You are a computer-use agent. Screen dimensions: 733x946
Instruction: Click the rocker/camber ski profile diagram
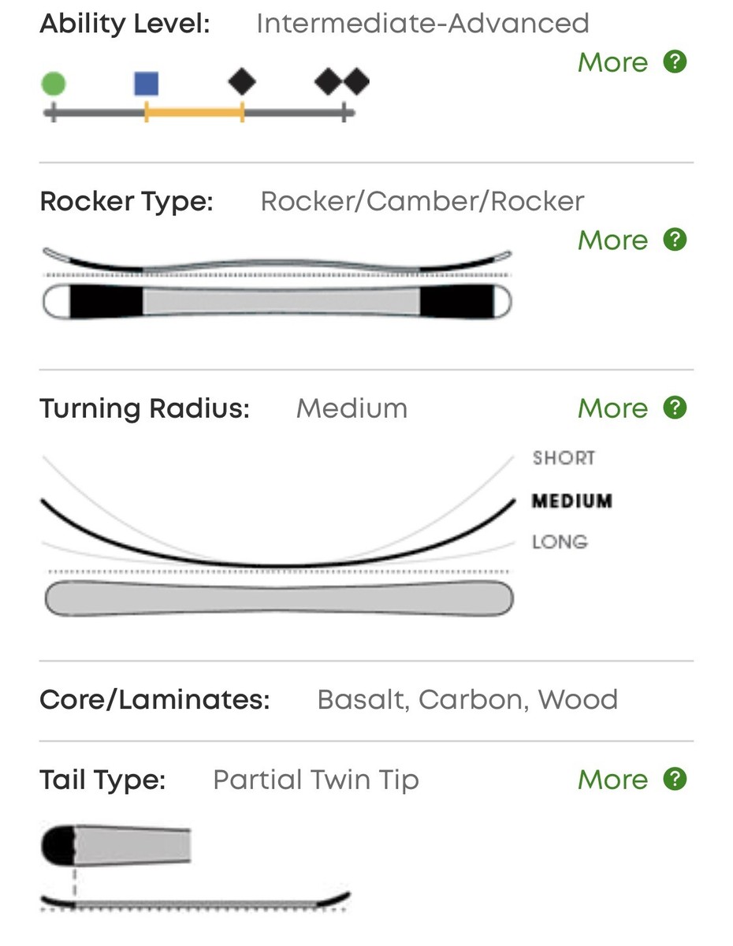click(x=277, y=283)
